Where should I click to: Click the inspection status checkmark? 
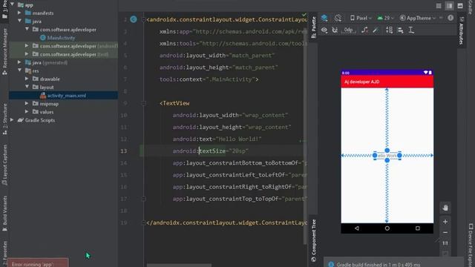coord(304,14)
